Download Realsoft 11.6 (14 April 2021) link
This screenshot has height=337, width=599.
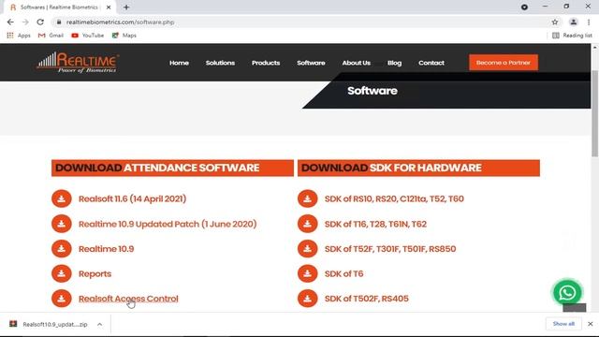coord(132,198)
